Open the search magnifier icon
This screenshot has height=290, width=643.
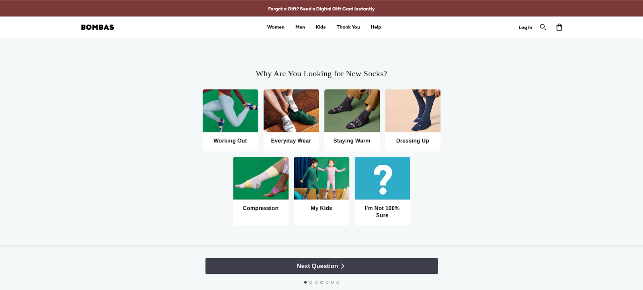(543, 27)
